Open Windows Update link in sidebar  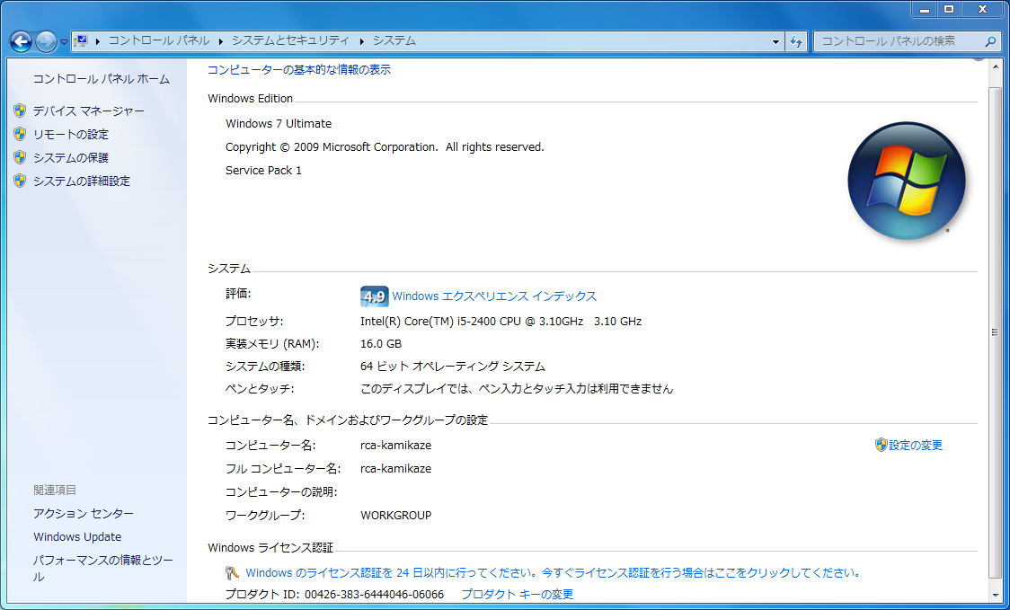[77, 536]
